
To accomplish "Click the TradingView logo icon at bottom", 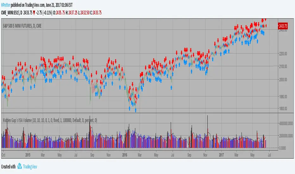I will pos(20,166).
